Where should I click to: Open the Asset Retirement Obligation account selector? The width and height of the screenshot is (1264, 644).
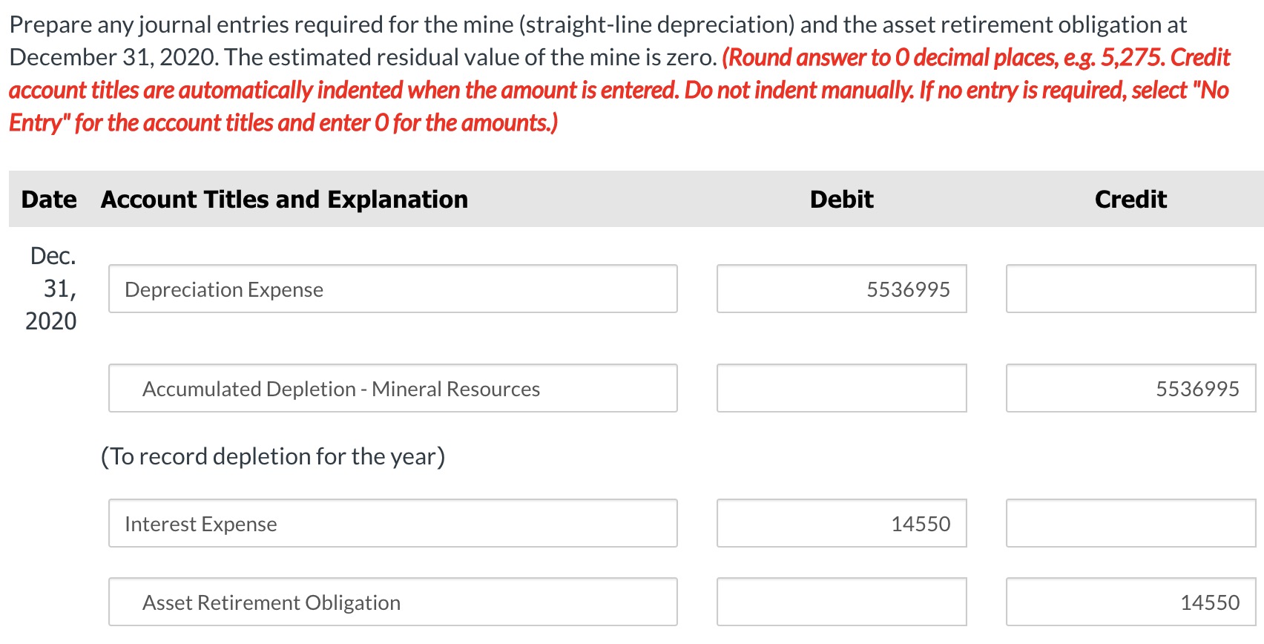(392, 602)
